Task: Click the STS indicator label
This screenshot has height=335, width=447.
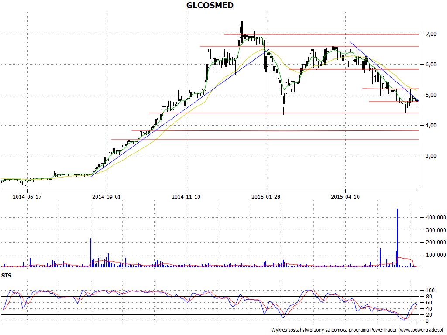Action: coord(6,276)
